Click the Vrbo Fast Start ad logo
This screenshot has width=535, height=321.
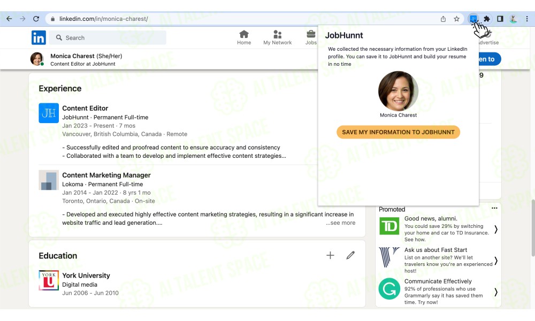pyautogui.click(x=389, y=257)
